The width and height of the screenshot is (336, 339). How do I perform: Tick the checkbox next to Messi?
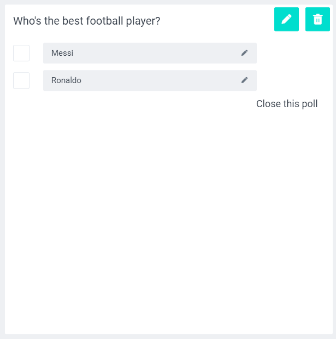(x=21, y=53)
